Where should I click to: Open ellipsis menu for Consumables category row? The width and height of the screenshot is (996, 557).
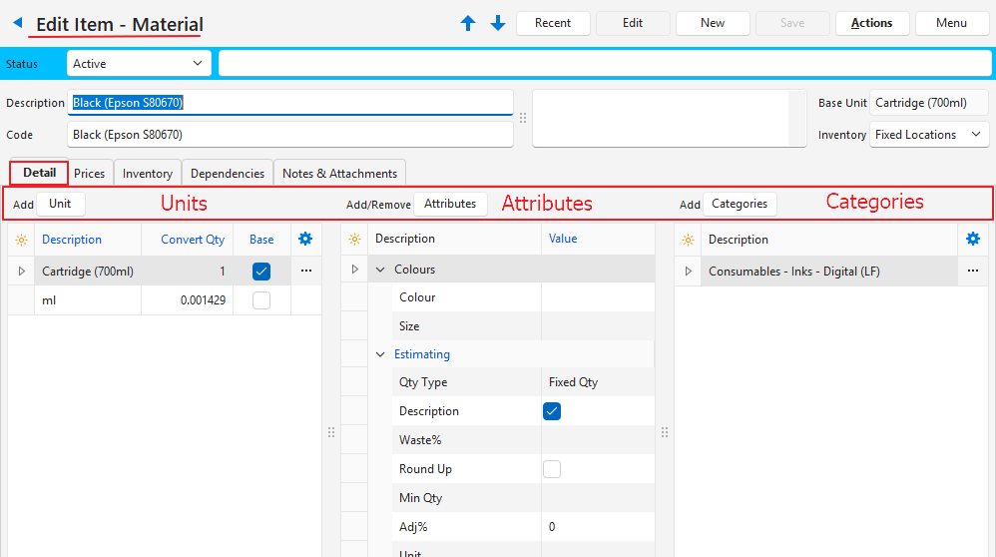click(973, 271)
